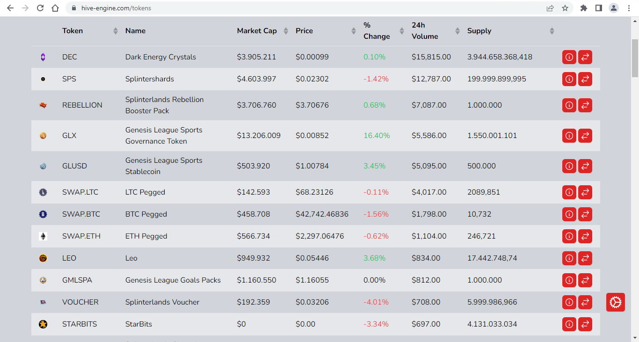Image resolution: width=639 pixels, height=342 pixels.
Task: Click the swap icon in the SPS row
Action: coord(585,79)
